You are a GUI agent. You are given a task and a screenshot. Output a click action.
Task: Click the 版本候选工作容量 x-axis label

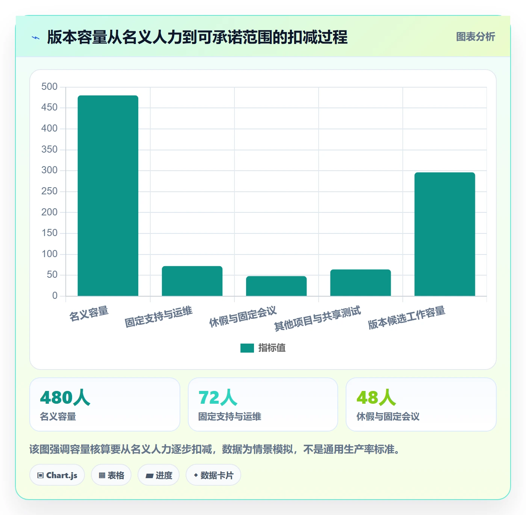click(x=407, y=318)
